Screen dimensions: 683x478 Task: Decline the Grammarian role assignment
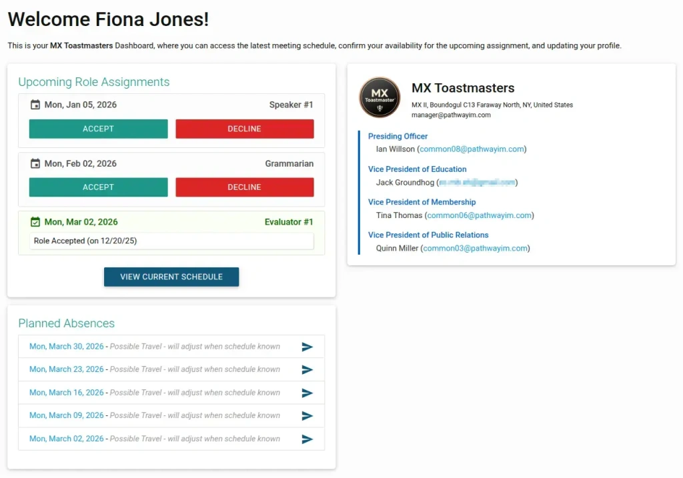coord(244,187)
